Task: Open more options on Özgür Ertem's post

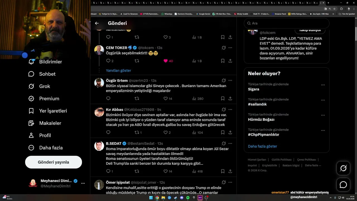Action: coord(230,80)
